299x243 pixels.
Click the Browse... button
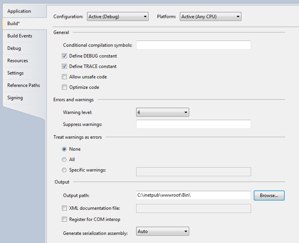[269, 195]
